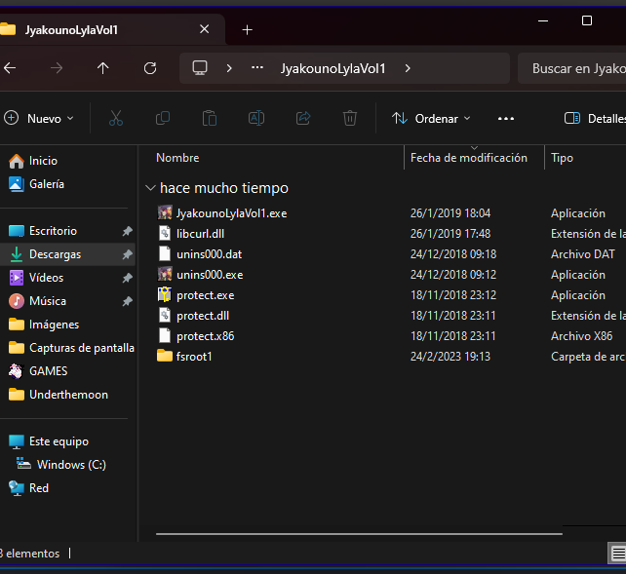
Task: Click the PC monitor icon in address bar
Action: pyautogui.click(x=200, y=68)
